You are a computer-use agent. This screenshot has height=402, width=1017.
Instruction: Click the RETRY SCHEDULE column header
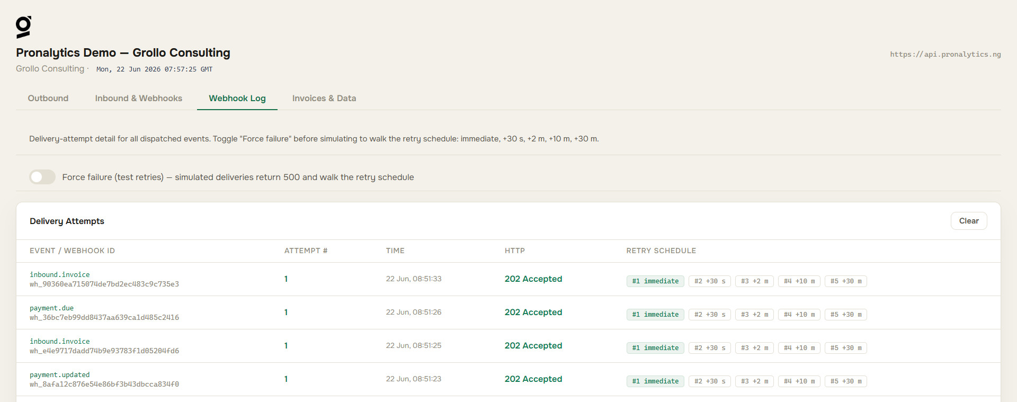(x=661, y=251)
